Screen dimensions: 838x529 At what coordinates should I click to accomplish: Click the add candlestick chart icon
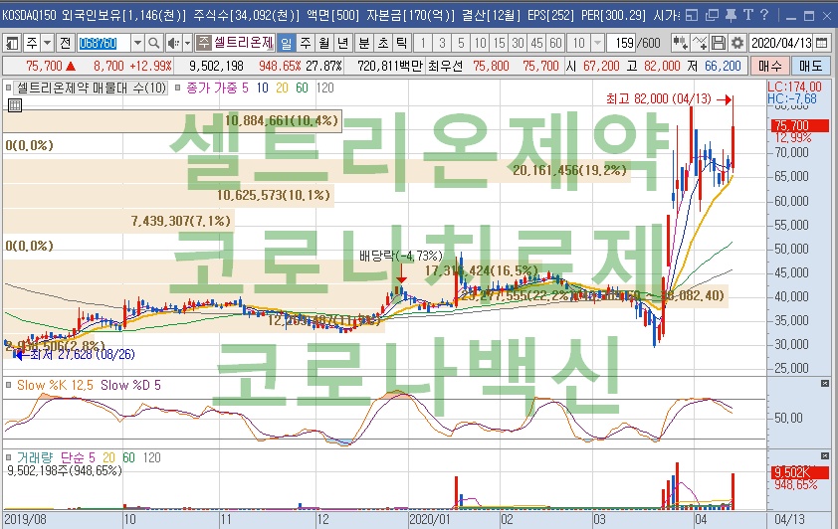click(681, 43)
